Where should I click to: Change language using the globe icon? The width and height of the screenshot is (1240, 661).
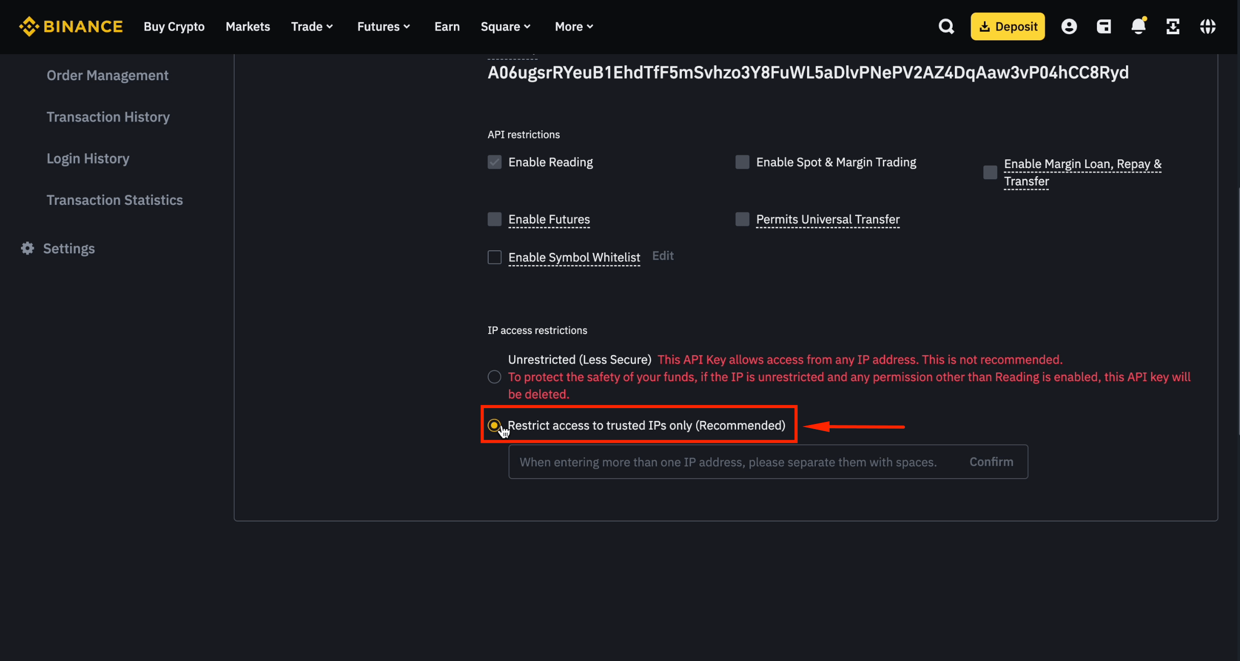tap(1209, 26)
